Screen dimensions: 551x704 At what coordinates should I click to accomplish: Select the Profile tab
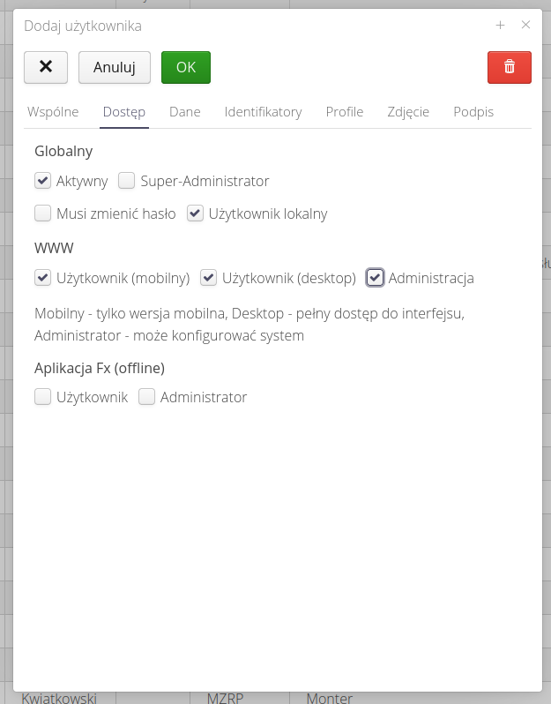tap(345, 112)
